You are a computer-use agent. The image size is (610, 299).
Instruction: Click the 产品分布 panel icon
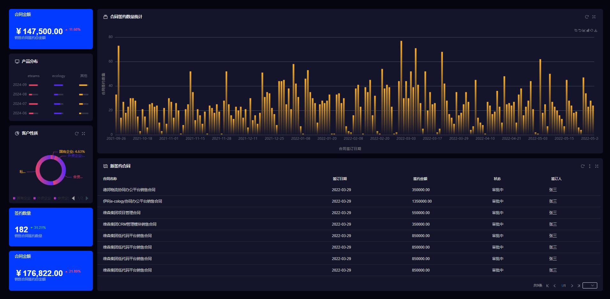(17, 62)
